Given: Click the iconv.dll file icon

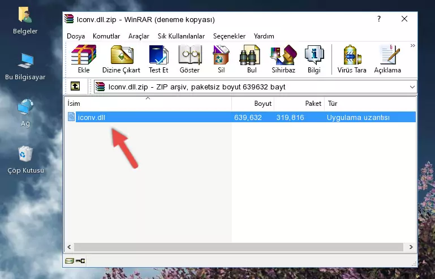Looking at the screenshot, I should (71, 117).
